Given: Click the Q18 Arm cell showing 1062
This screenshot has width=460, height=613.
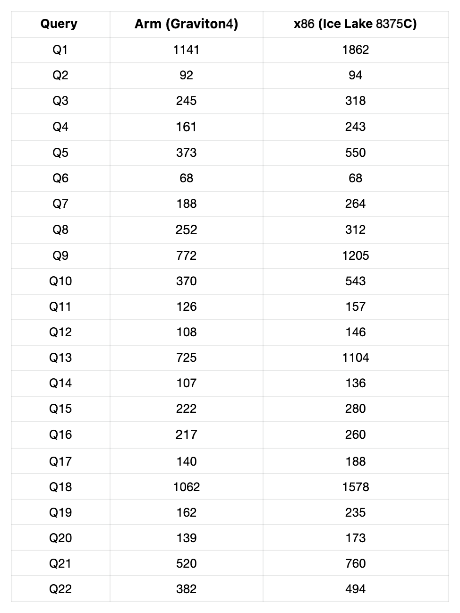Looking at the screenshot, I should tap(186, 487).
